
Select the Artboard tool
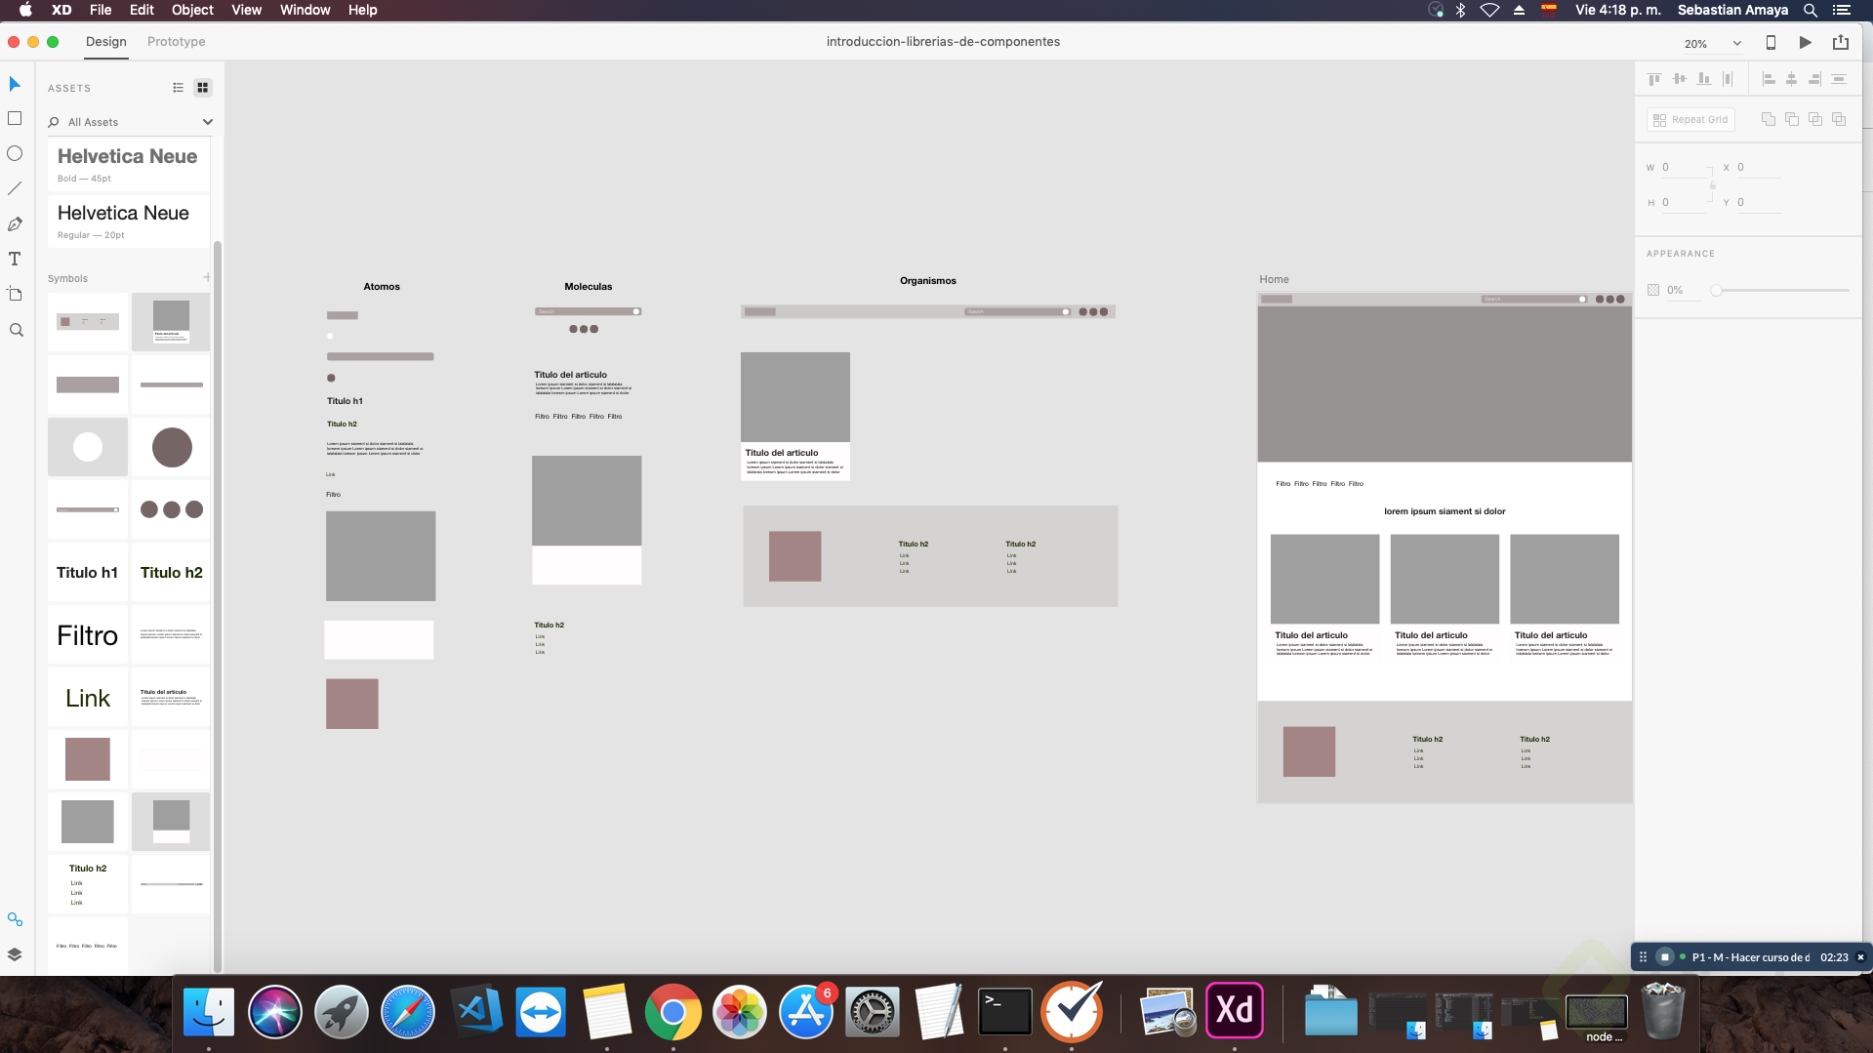15,294
